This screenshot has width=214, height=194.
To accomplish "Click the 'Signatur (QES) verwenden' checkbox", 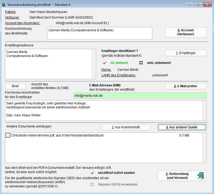I will coord(92,184).
